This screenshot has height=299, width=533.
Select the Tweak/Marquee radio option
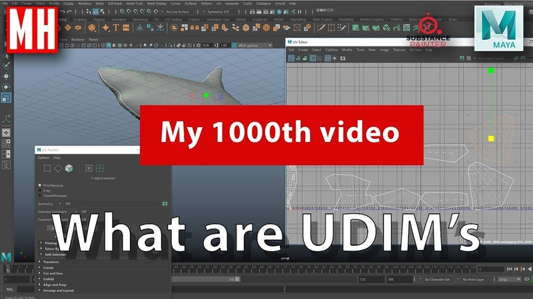[x=40, y=195]
